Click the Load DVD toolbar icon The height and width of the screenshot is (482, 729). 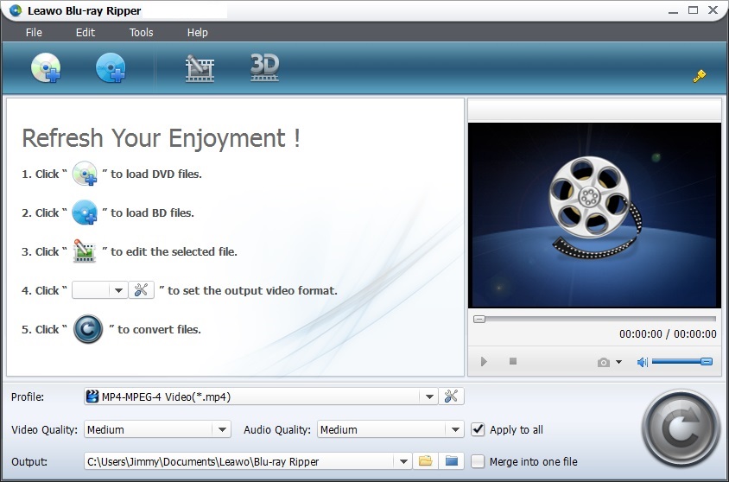[x=46, y=67]
